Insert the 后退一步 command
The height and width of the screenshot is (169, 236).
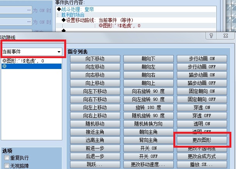pyautogui.click(x=95, y=156)
